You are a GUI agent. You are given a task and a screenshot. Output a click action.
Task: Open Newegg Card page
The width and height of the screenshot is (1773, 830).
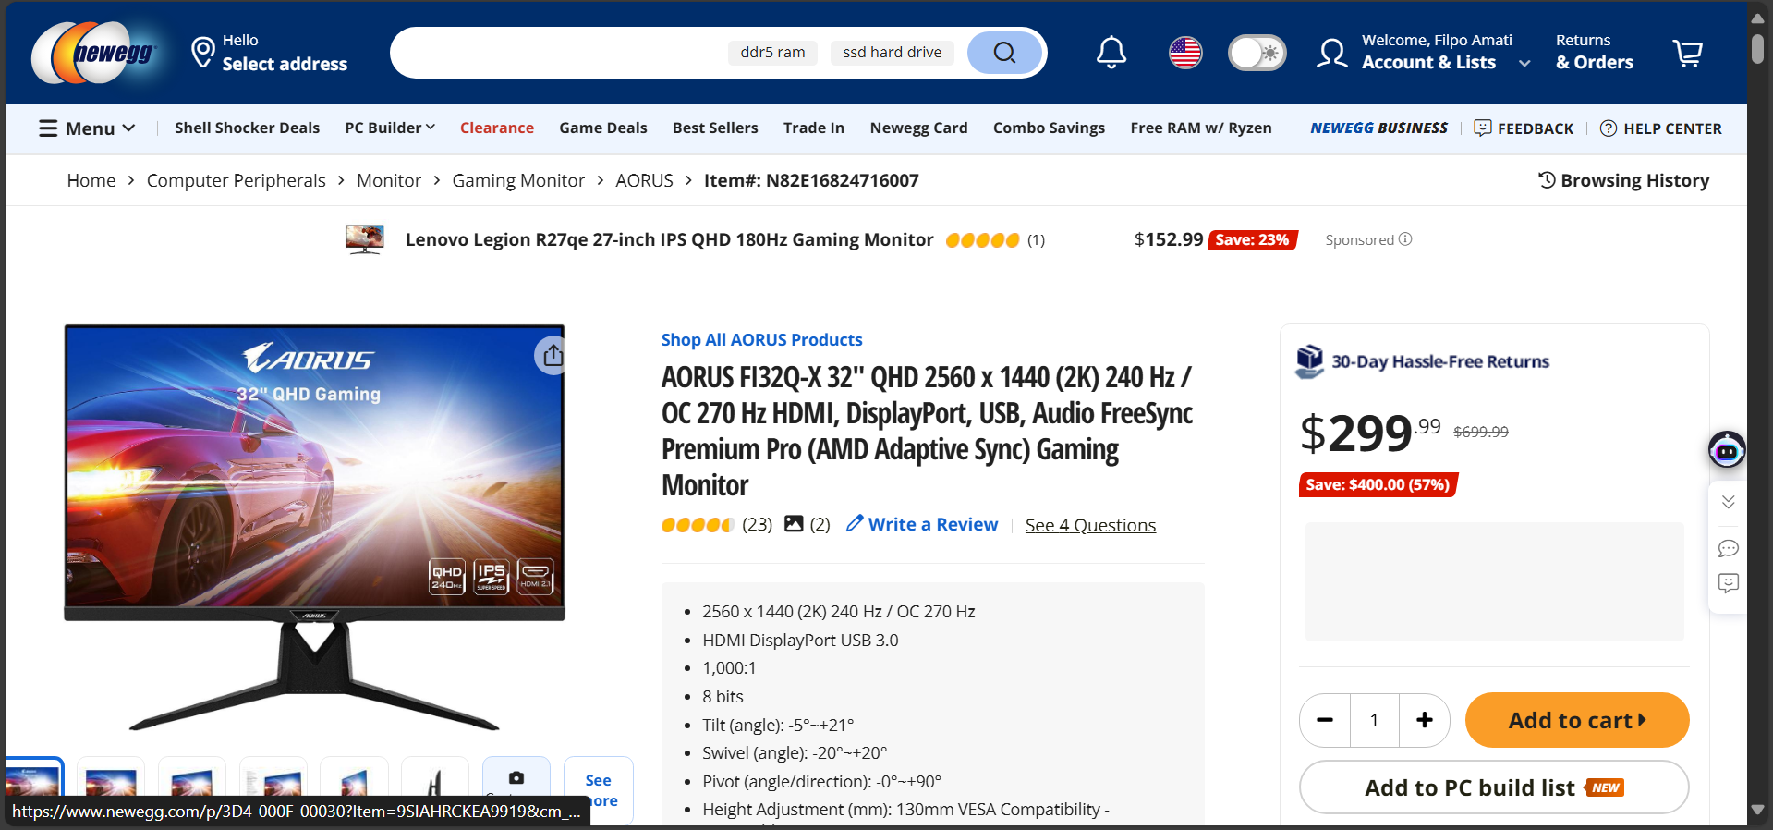[918, 128]
